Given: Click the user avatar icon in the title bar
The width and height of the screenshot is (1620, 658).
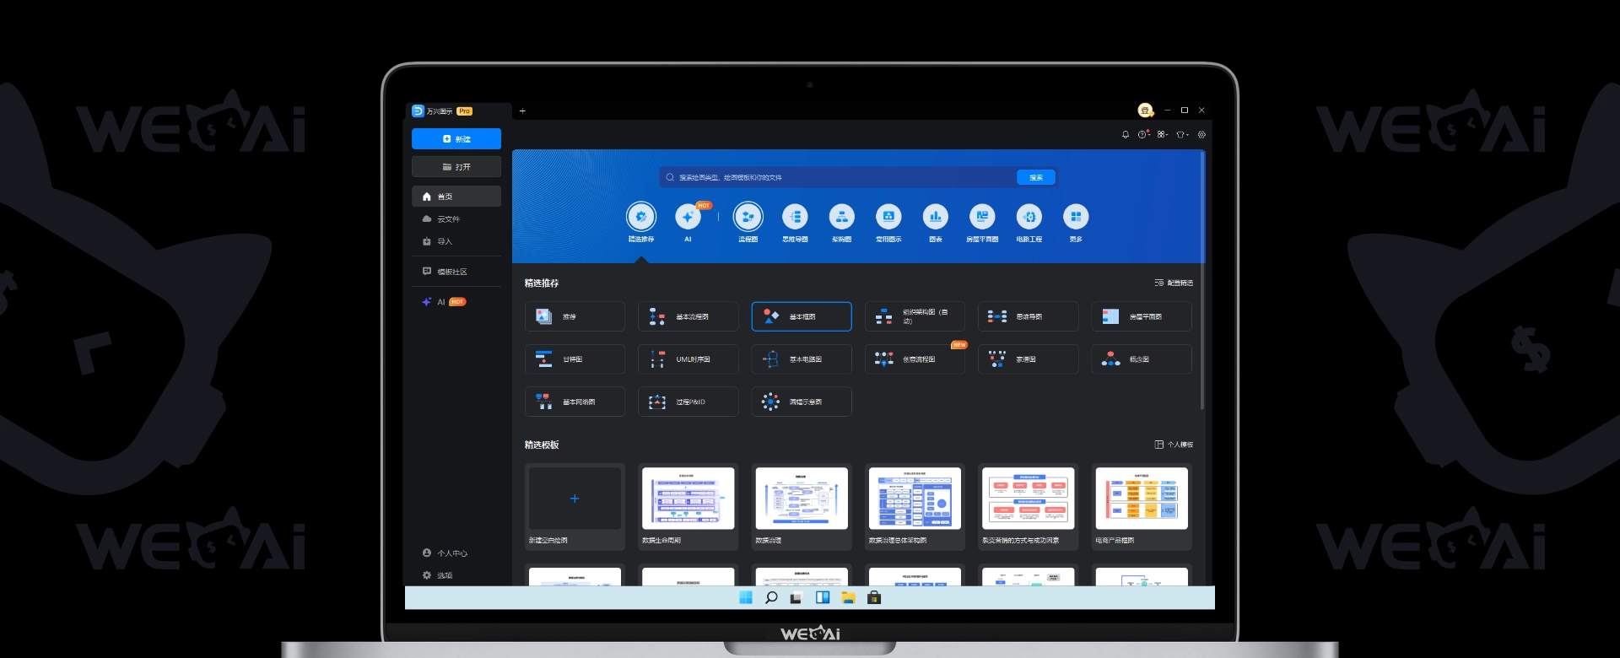Looking at the screenshot, I should tap(1145, 111).
